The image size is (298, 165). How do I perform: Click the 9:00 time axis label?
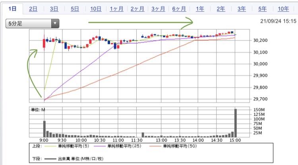44,140
